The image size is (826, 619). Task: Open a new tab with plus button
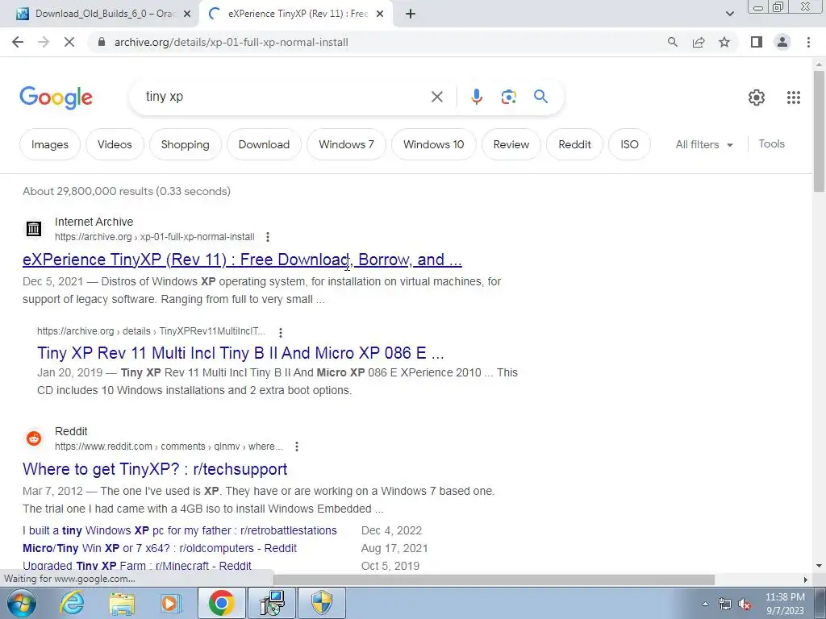pyautogui.click(x=411, y=15)
